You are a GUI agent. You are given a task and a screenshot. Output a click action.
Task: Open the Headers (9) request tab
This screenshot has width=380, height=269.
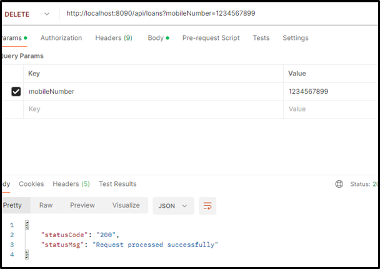(113, 38)
